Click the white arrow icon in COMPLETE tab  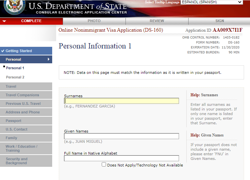[x=4, y=21]
